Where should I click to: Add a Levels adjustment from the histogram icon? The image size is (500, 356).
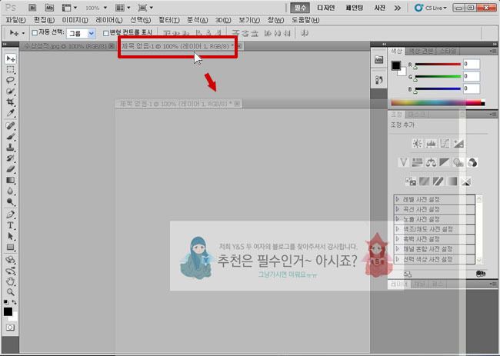(x=431, y=144)
